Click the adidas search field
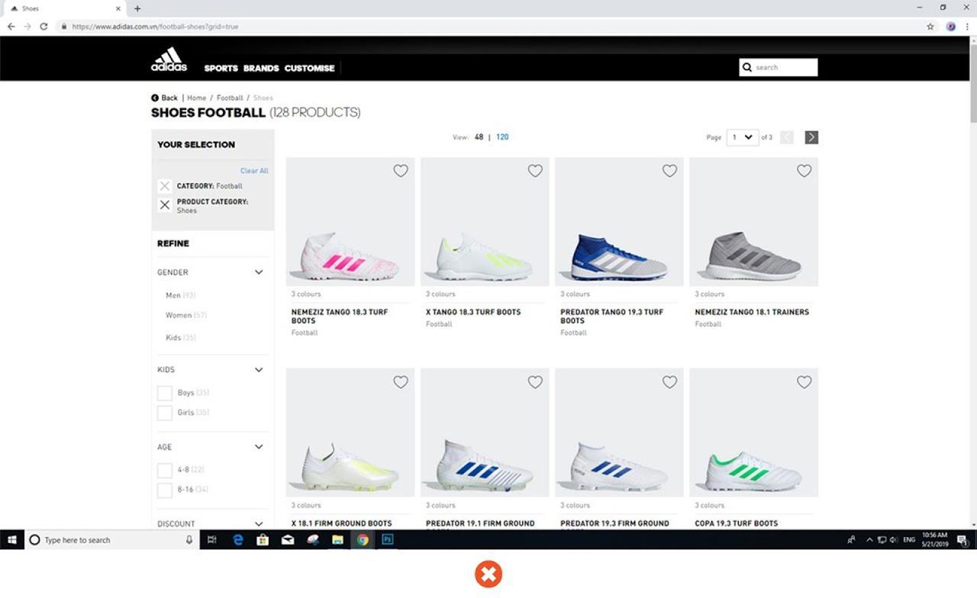The image size is (977, 598). (x=784, y=68)
